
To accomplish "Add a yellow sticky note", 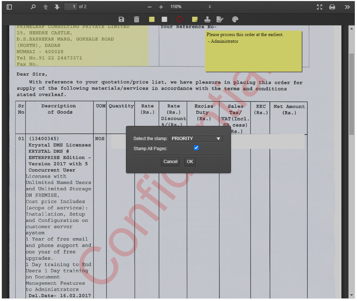I will tap(195, 19).
